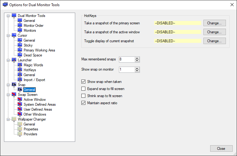Enable Expand snap to fill screen
The image size is (237, 156).
pos(83,89)
